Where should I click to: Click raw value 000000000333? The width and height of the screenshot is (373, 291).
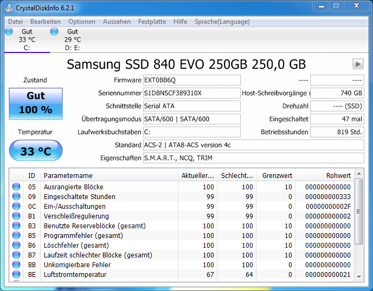[x=328, y=197]
